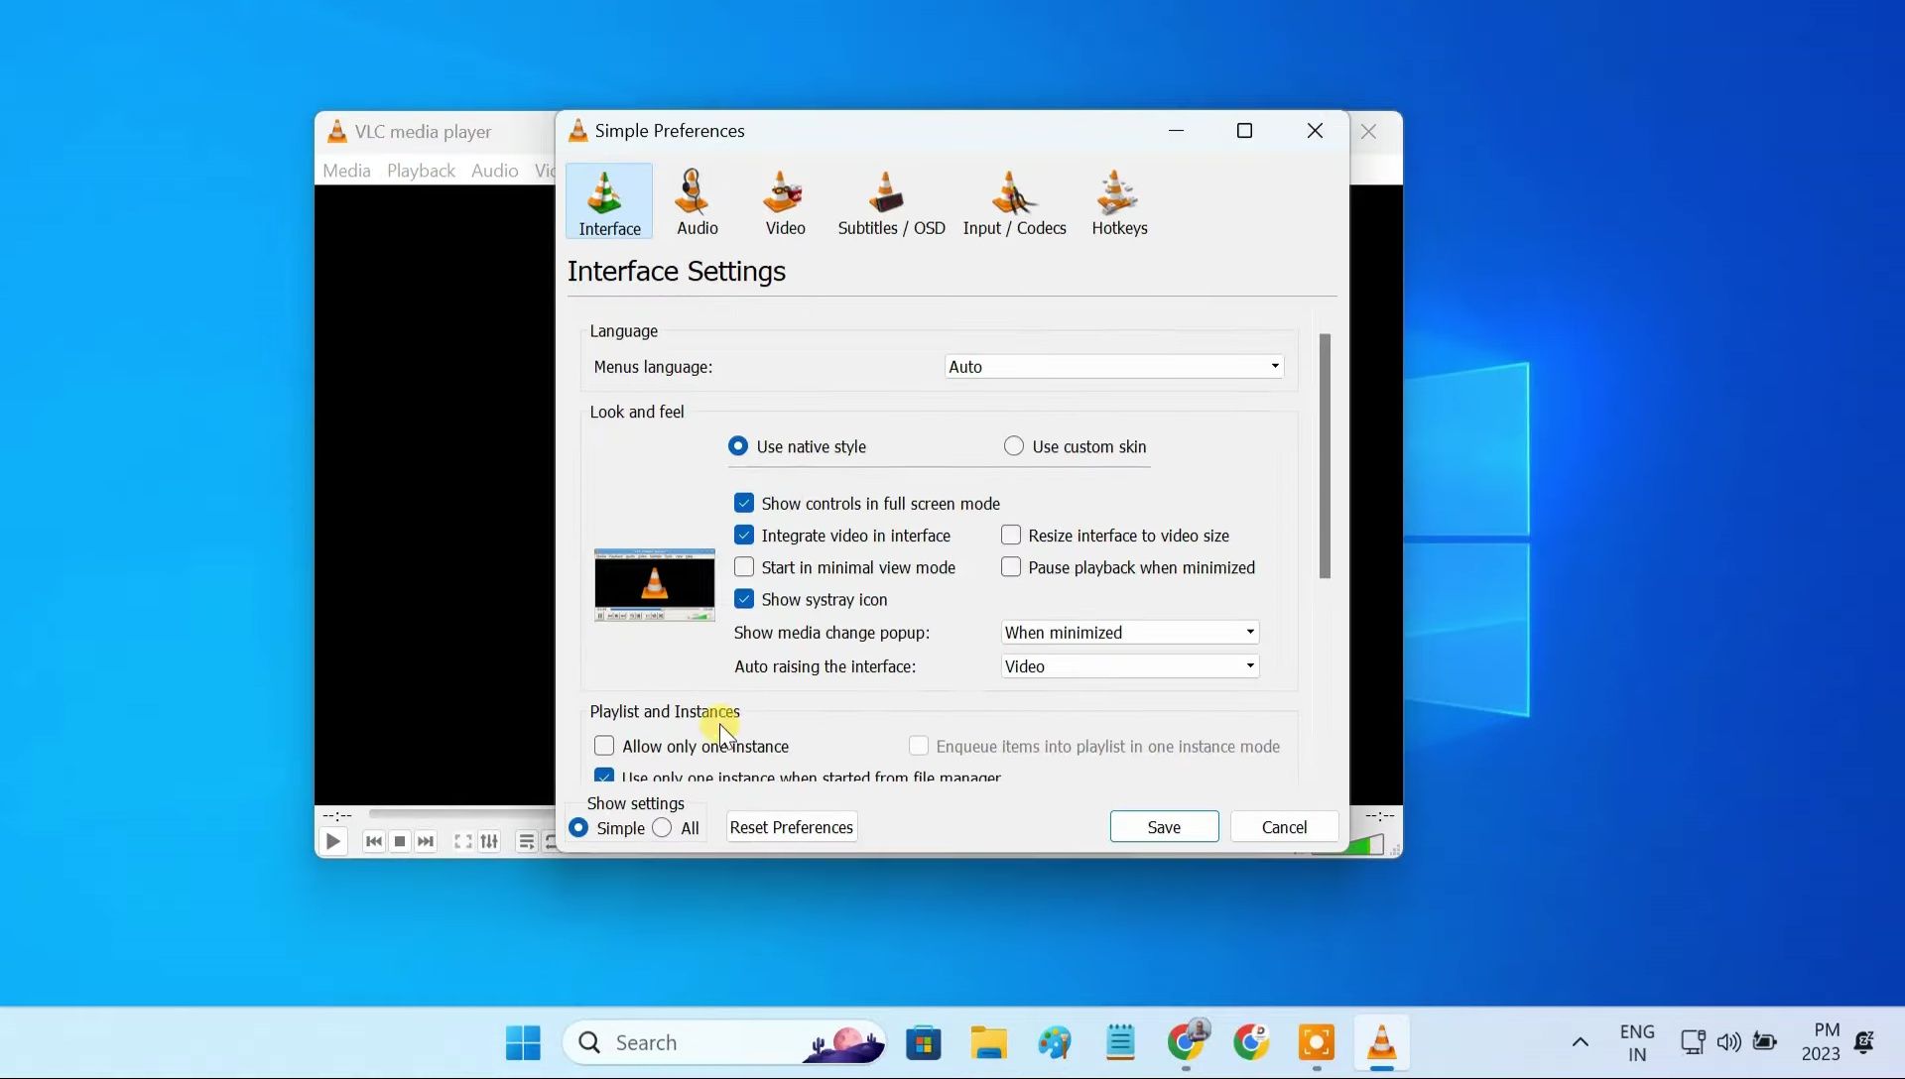This screenshot has height=1079, width=1905.
Task: Click Reset Preferences button
Action: [792, 827]
